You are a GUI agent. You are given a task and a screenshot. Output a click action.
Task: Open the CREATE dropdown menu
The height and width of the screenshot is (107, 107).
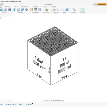click(x=3, y=12)
